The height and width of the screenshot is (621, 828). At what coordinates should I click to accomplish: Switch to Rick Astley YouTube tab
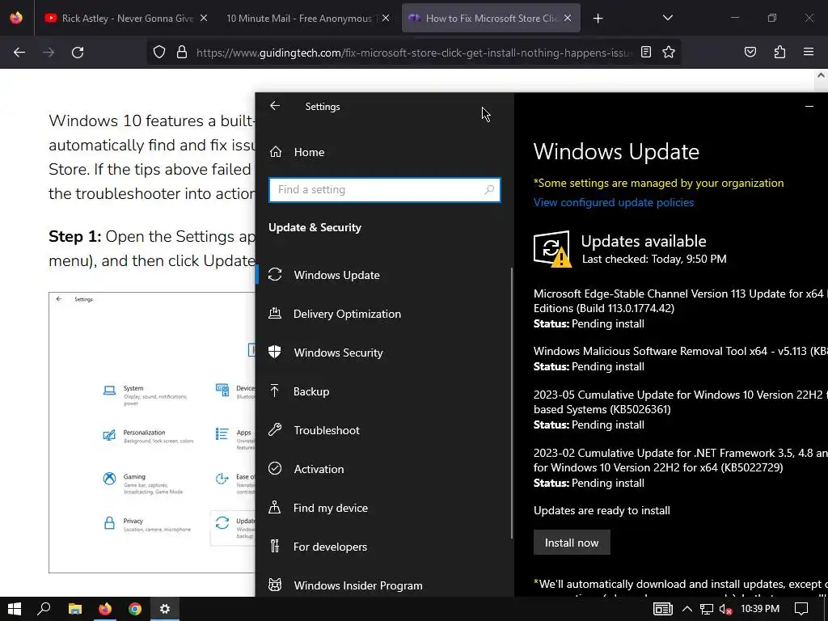[125, 18]
